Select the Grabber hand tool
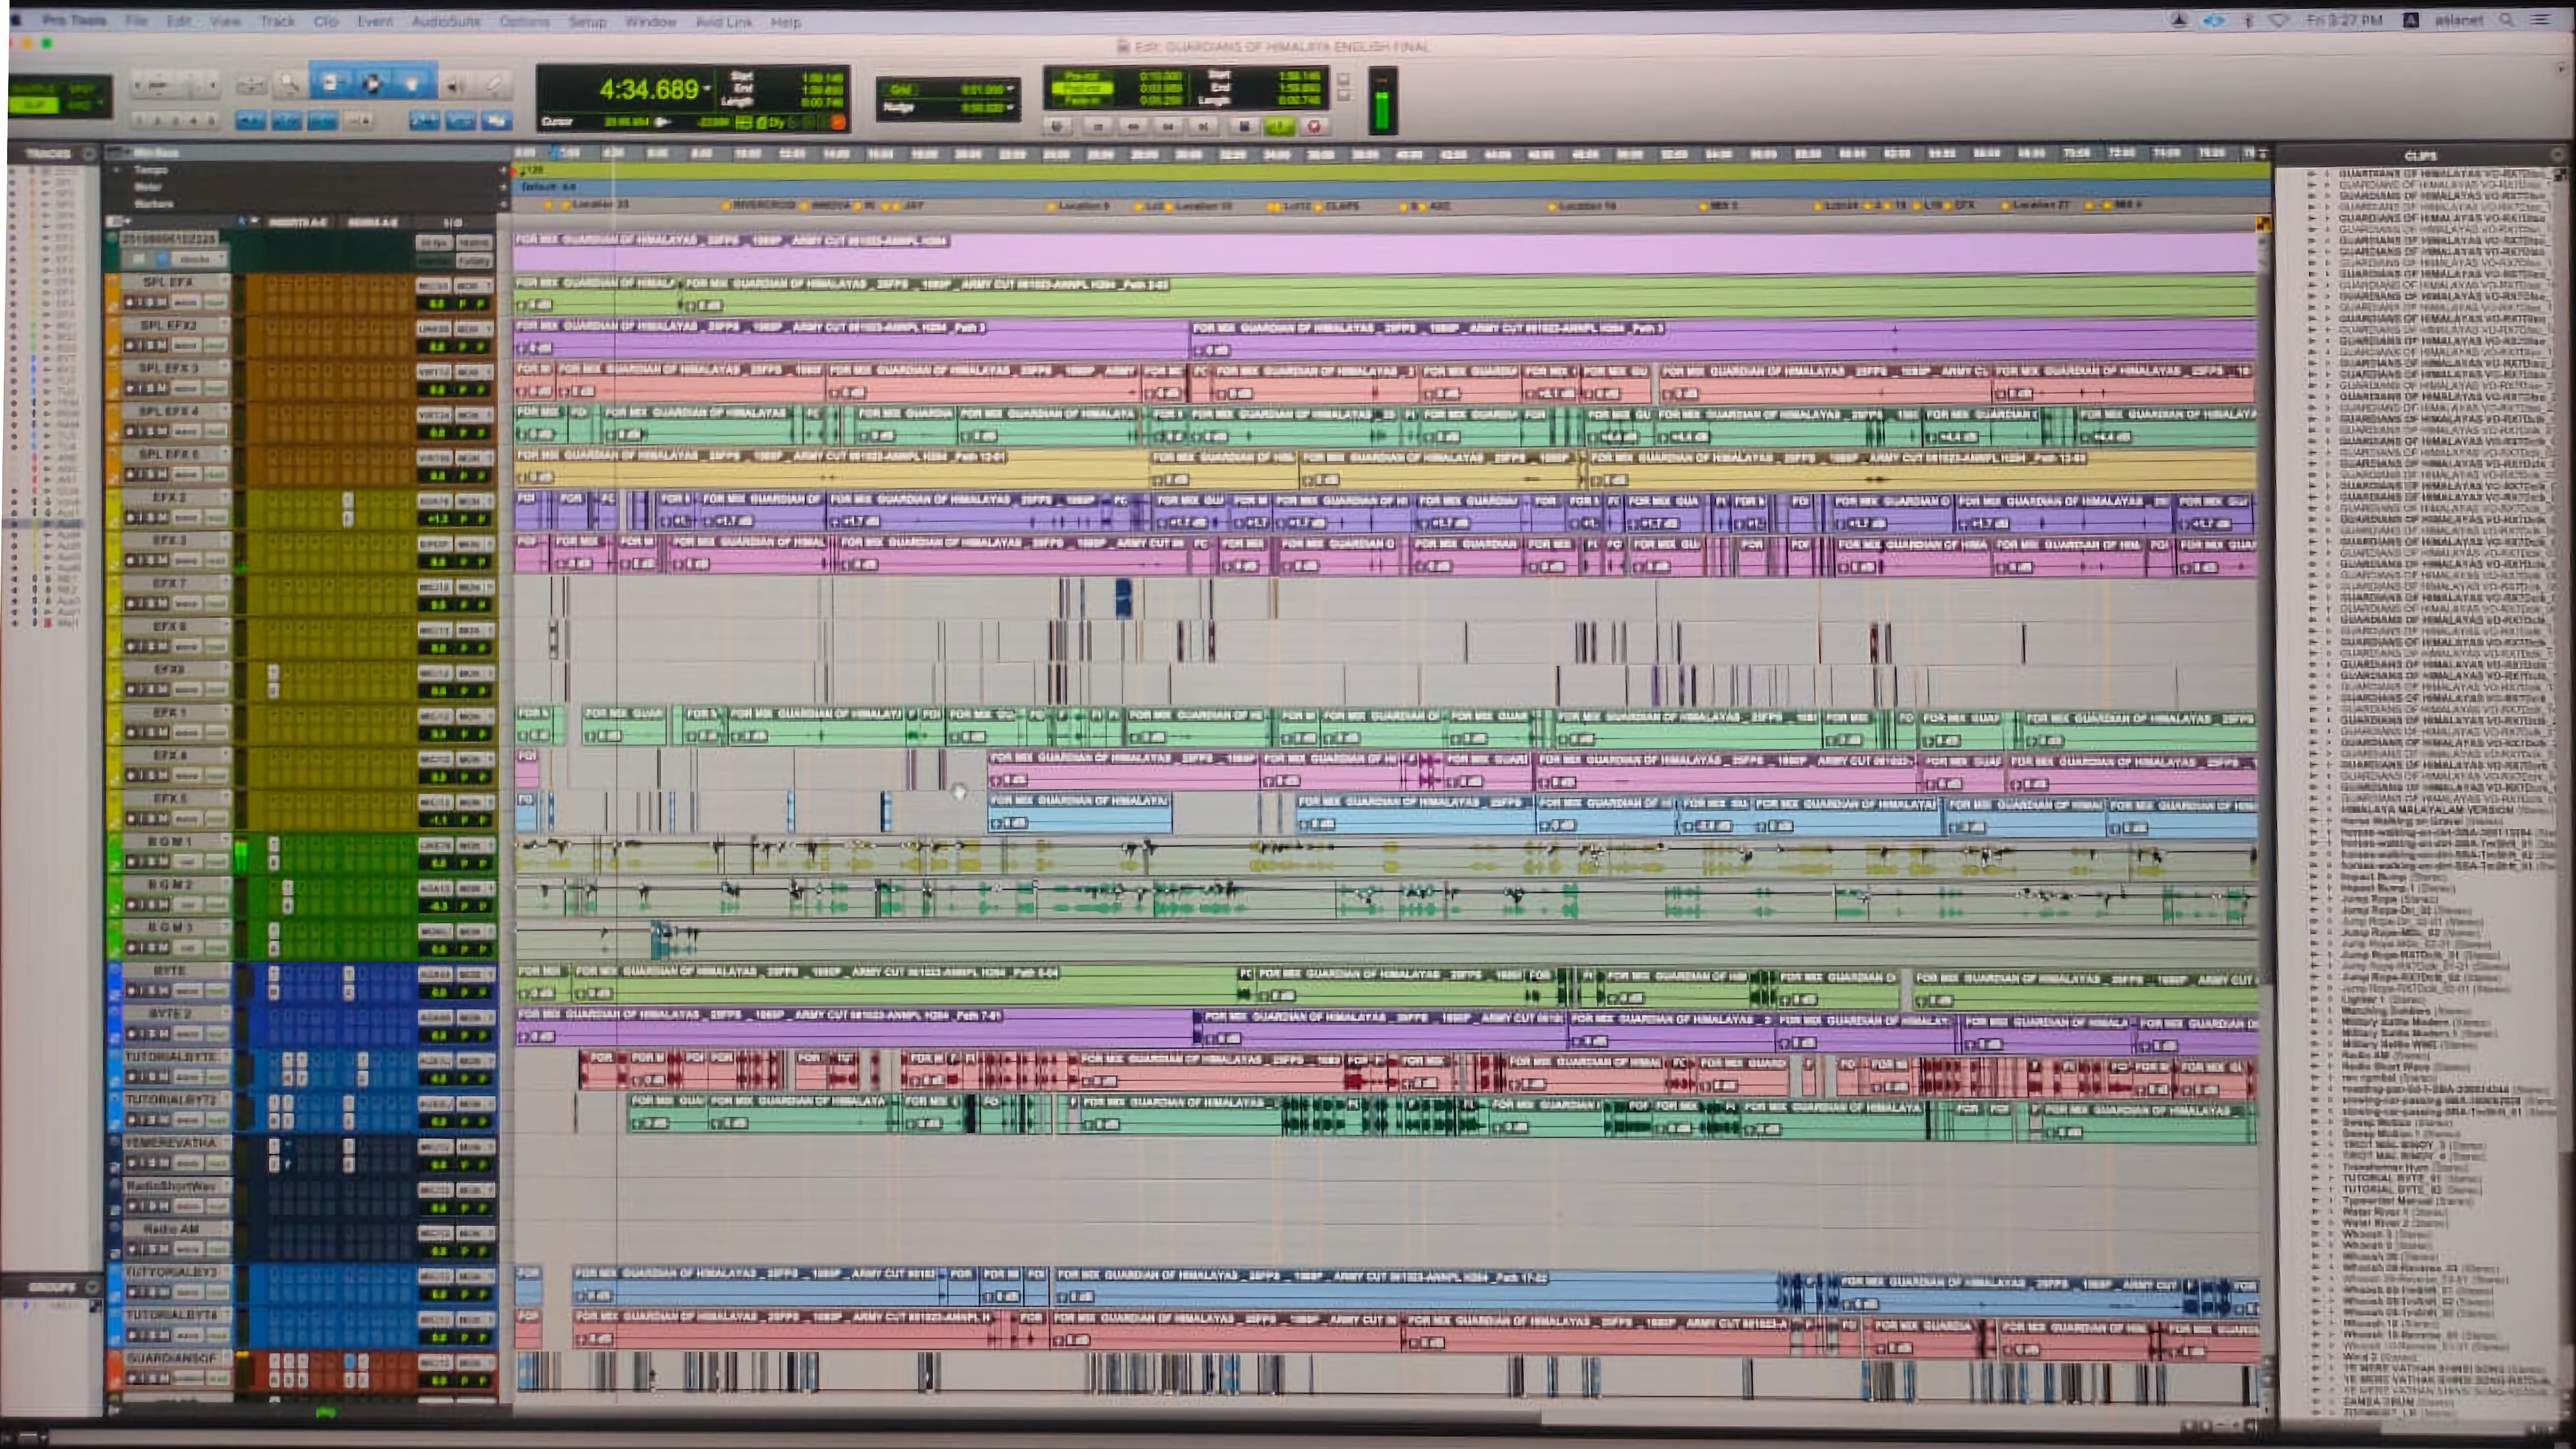 click(x=412, y=85)
